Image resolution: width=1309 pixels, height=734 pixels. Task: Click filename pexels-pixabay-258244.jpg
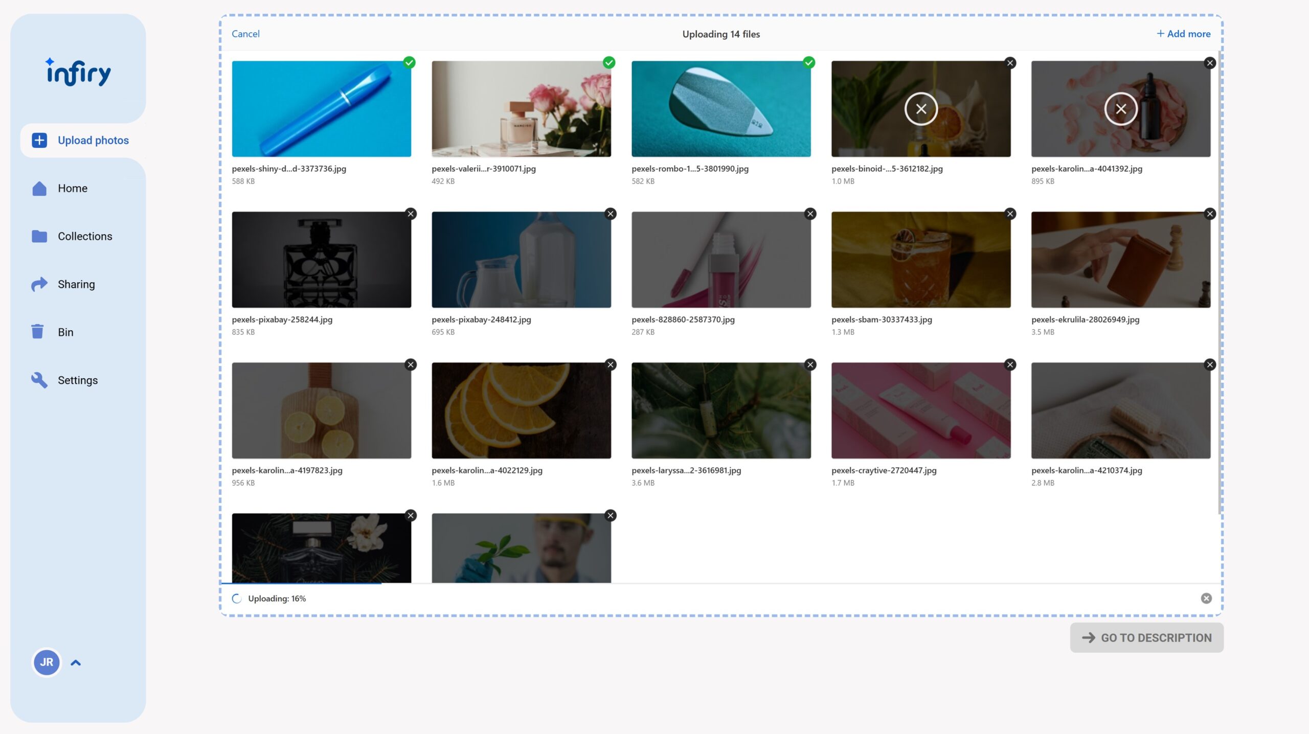click(x=282, y=319)
